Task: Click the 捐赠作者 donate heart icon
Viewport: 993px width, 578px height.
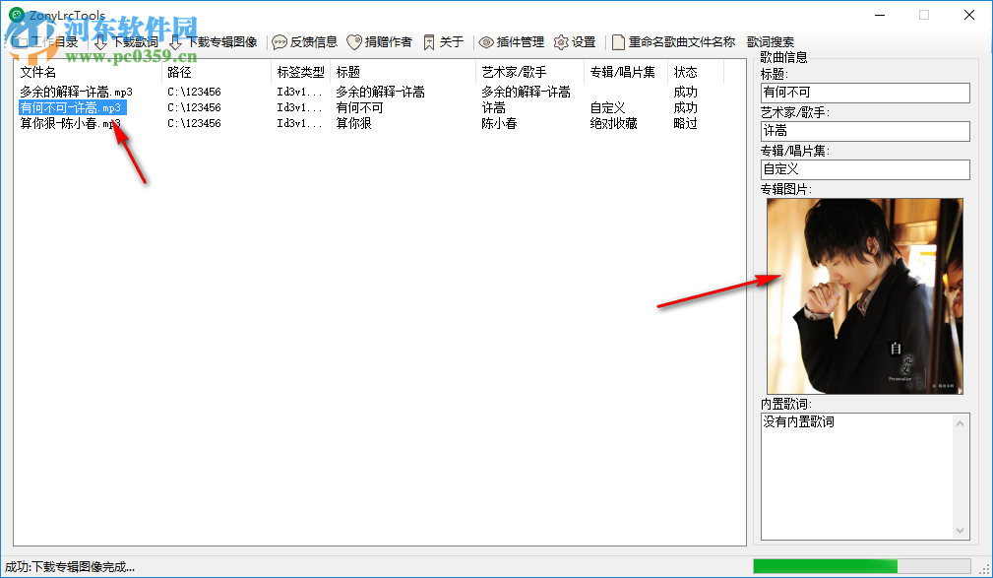Action: click(x=355, y=41)
